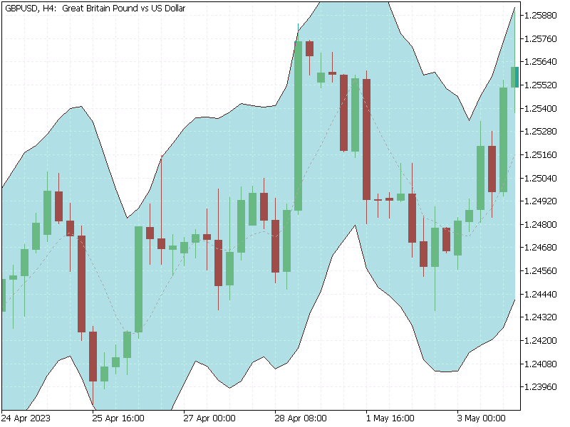
Task: Click the 1.25400 price label
Action: [541, 108]
